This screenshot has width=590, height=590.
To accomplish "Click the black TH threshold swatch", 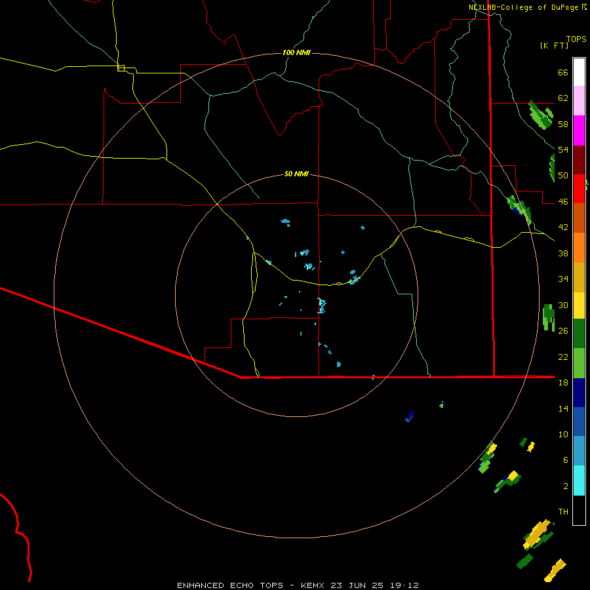I will [579, 510].
